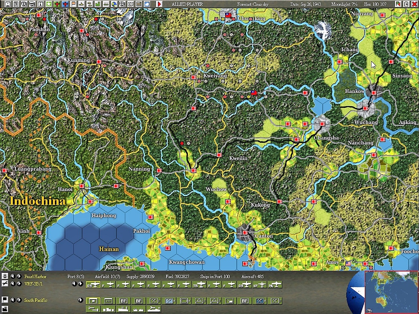Screen dimensions: 419x314
Task: Select the PA patrol aircraft unit
Action: [x=275, y=285]
